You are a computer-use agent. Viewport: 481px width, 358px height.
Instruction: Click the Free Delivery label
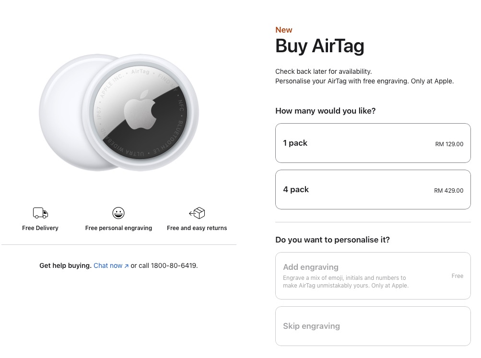click(x=40, y=228)
